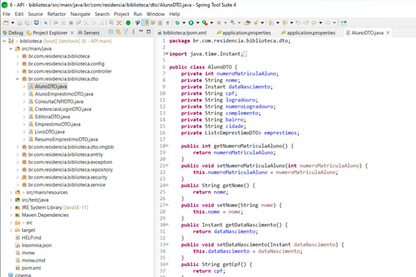Click the Drop to Frame icon
Image resolution: width=416 pixels, height=277 pixels.
point(111,23)
